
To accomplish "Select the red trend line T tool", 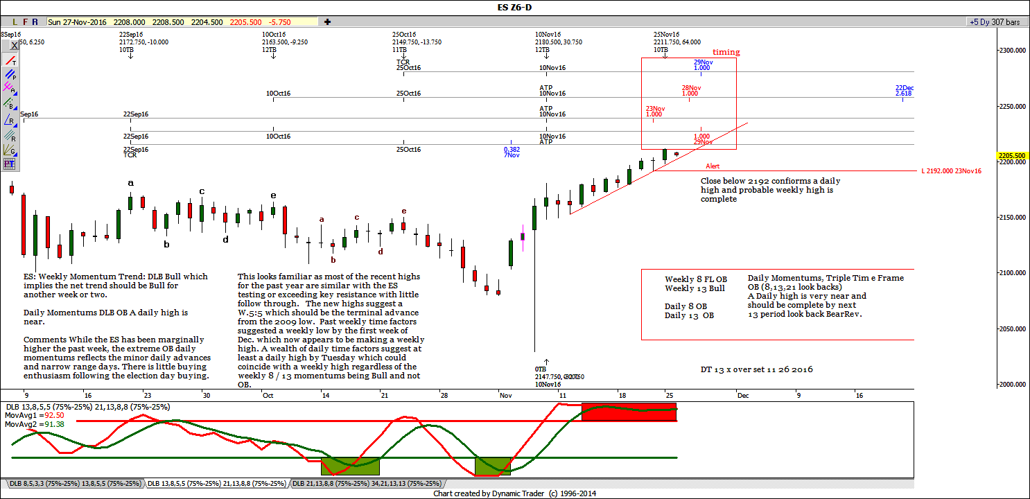I will coord(10,60).
